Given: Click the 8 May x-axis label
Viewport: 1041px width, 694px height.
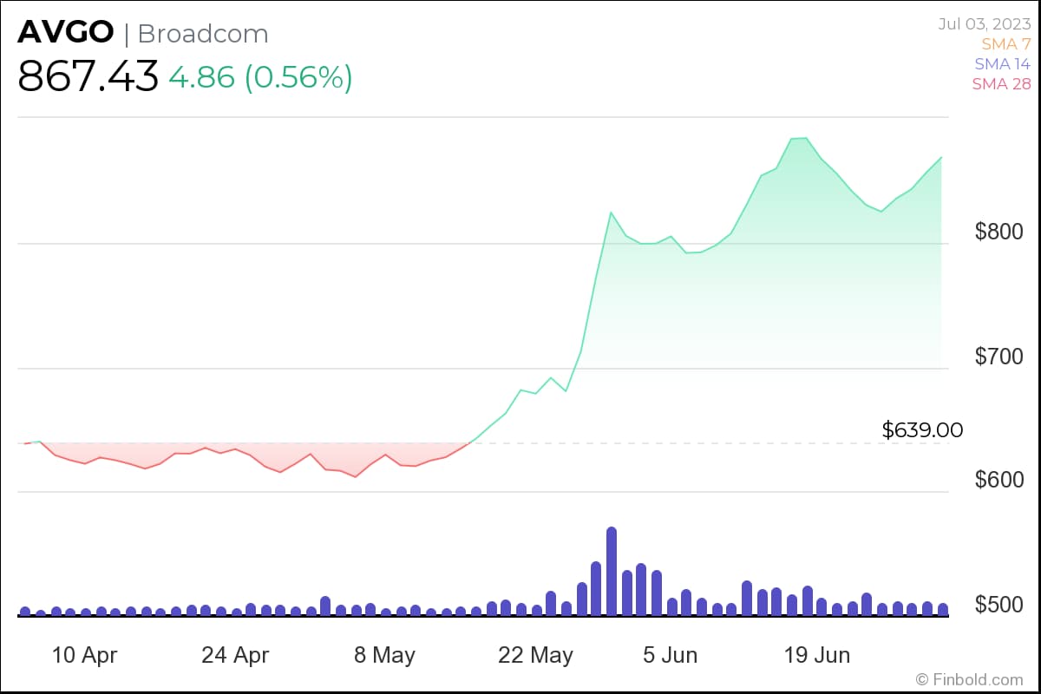Looking at the screenshot, I should (x=384, y=655).
